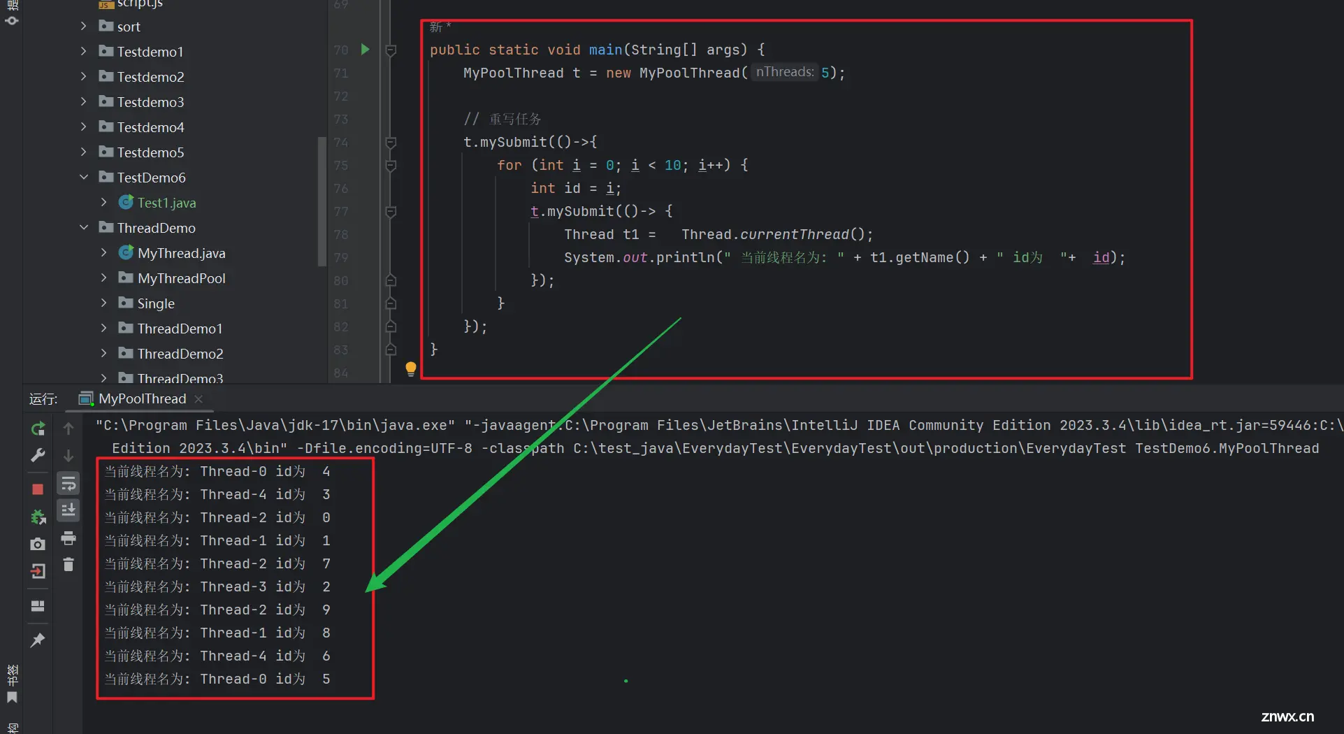This screenshot has width=1344, height=734.
Task: Click println call on line 79
Action: (x=686, y=257)
